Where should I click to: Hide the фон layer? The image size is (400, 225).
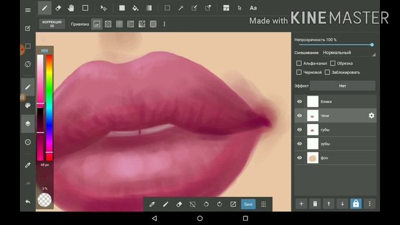[x=299, y=157]
